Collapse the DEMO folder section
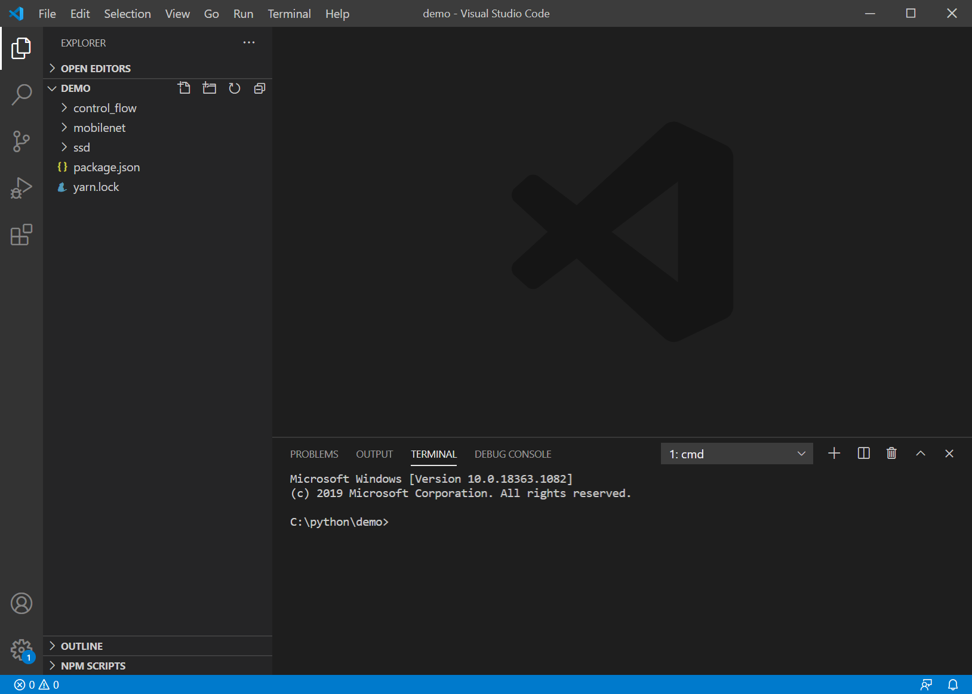 pos(75,88)
